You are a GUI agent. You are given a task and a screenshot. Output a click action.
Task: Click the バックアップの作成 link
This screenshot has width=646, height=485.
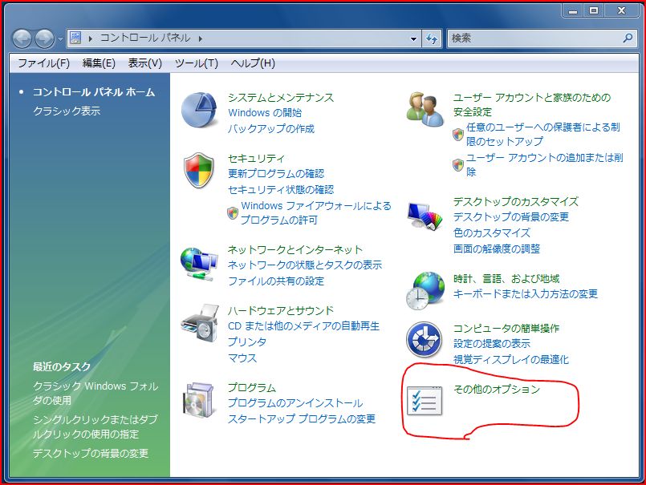(x=271, y=129)
